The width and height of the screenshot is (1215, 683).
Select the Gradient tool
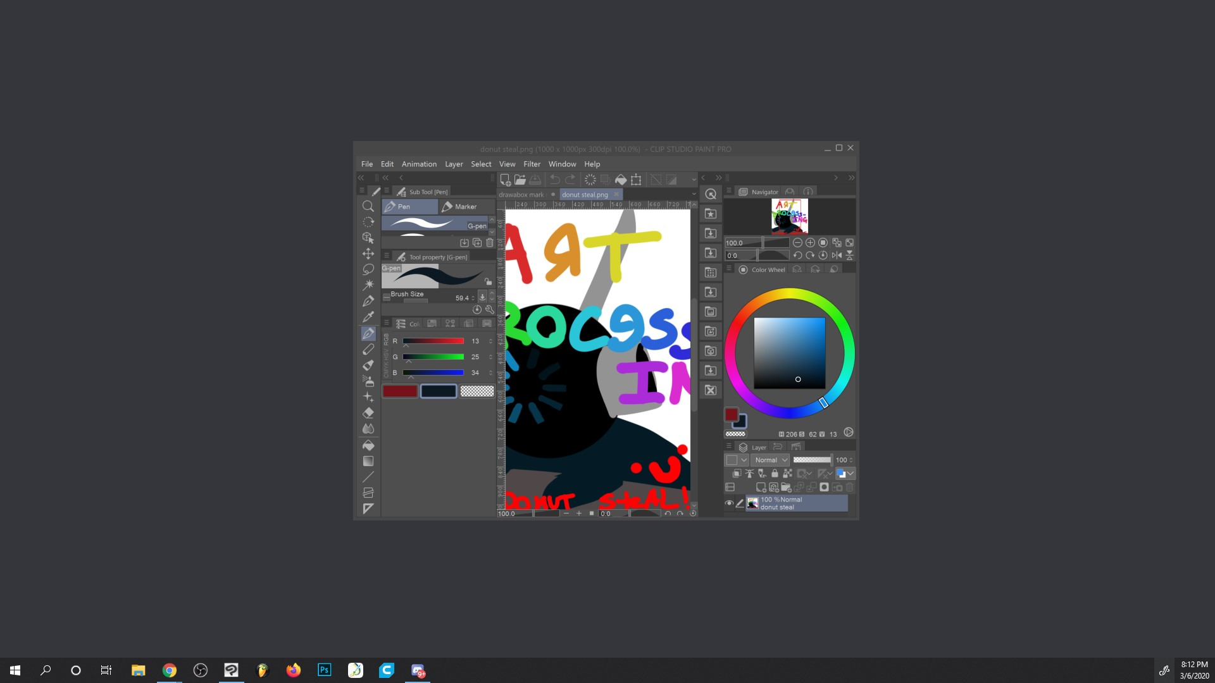tap(369, 461)
